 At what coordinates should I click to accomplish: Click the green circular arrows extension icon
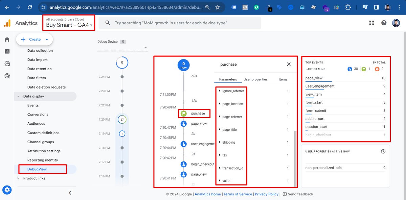pyautogui.click(x=257, y=7)
